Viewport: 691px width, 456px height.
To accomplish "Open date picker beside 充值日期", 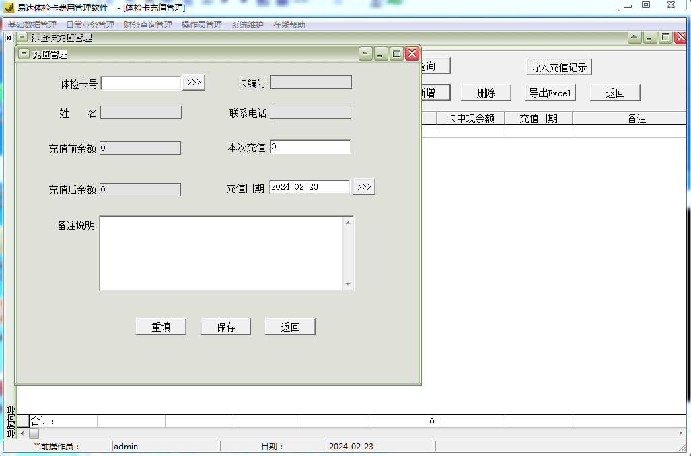I will point(364,186).
